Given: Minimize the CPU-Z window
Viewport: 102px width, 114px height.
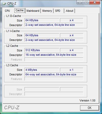Looking at the screenshot, I should (80, 3).
